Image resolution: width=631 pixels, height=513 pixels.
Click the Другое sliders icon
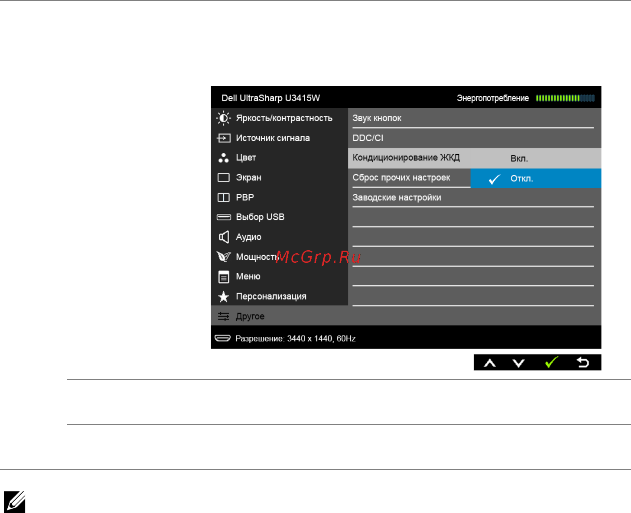click(224, 316)
